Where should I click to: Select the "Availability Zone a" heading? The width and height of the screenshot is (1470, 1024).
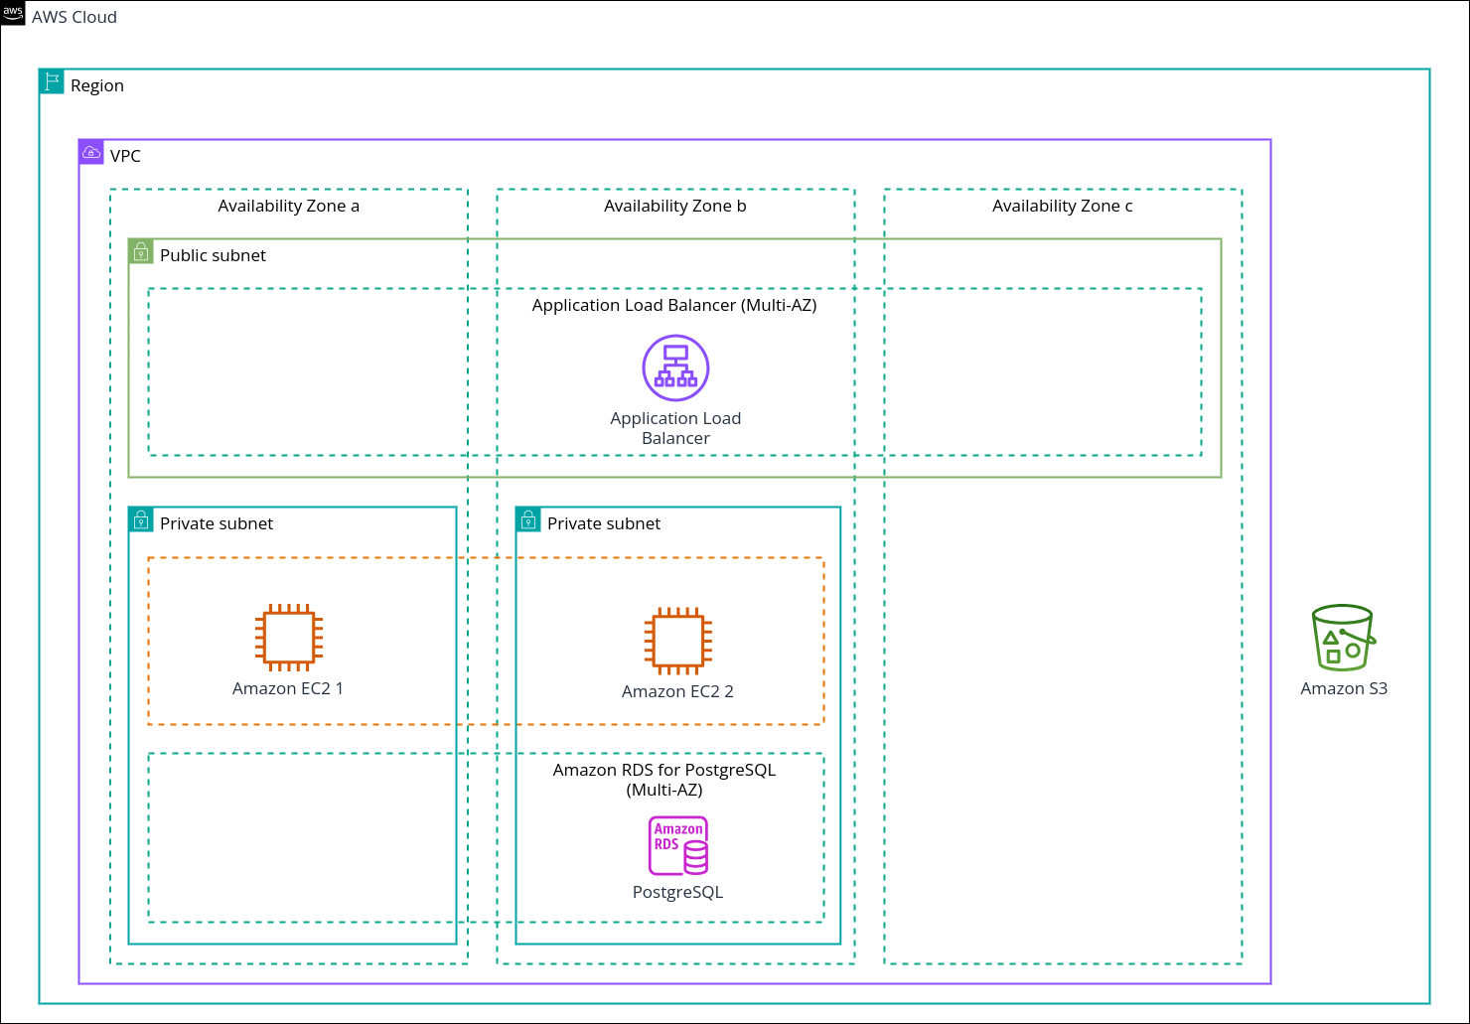[289, 206]
